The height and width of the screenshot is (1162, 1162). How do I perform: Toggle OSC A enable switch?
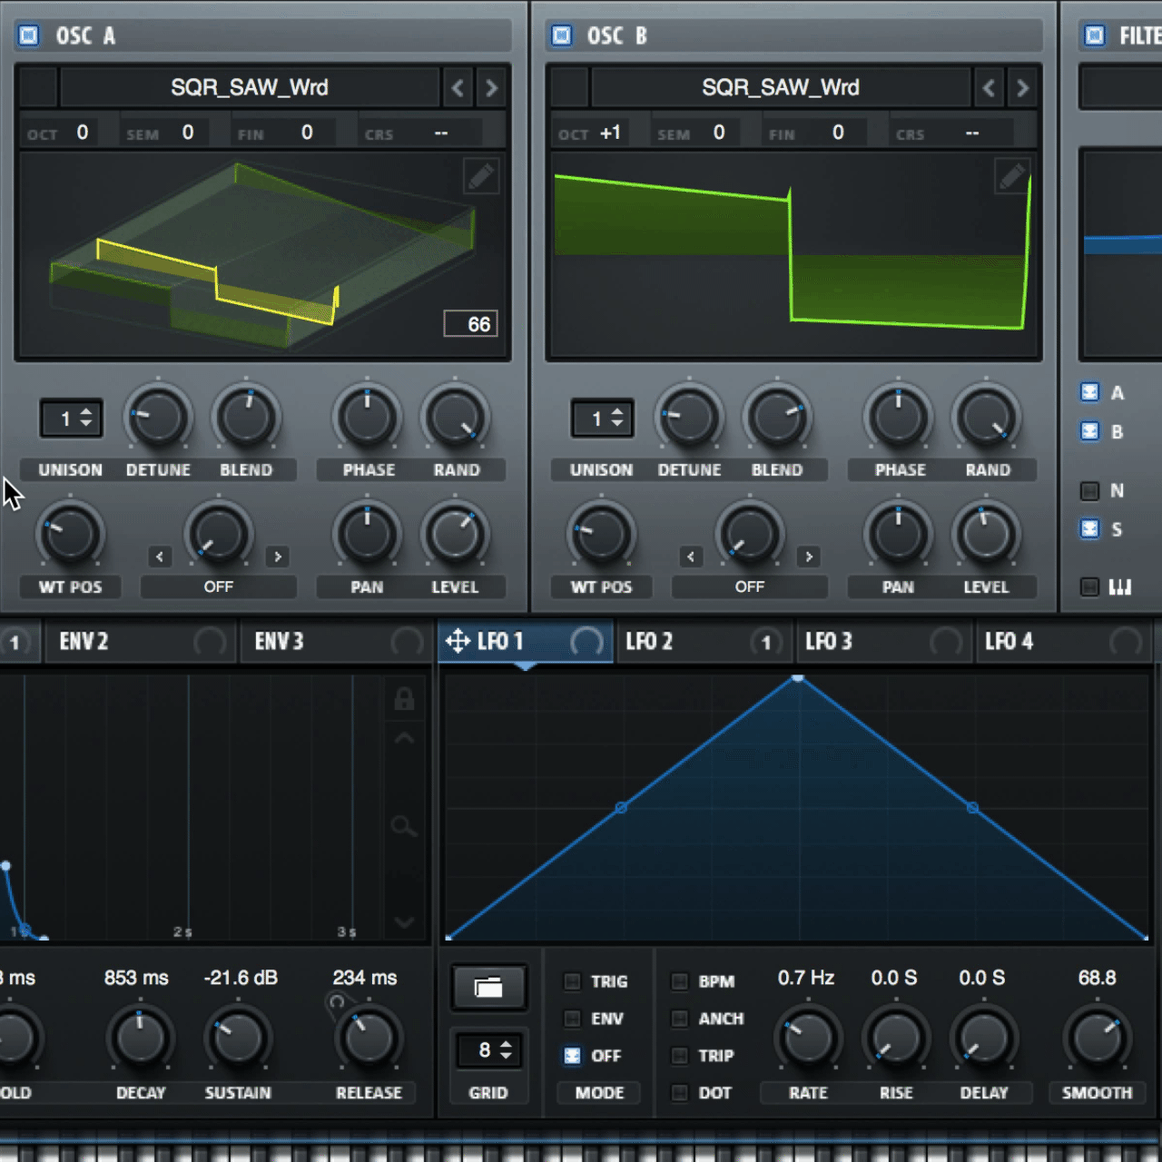(29, 35)
